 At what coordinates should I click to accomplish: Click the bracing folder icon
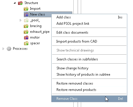[x=26, y=26]
